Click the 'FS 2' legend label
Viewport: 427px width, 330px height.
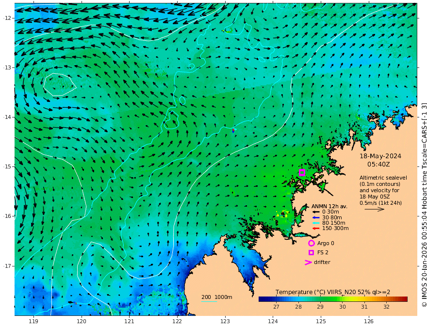click(x=323, y=252)
